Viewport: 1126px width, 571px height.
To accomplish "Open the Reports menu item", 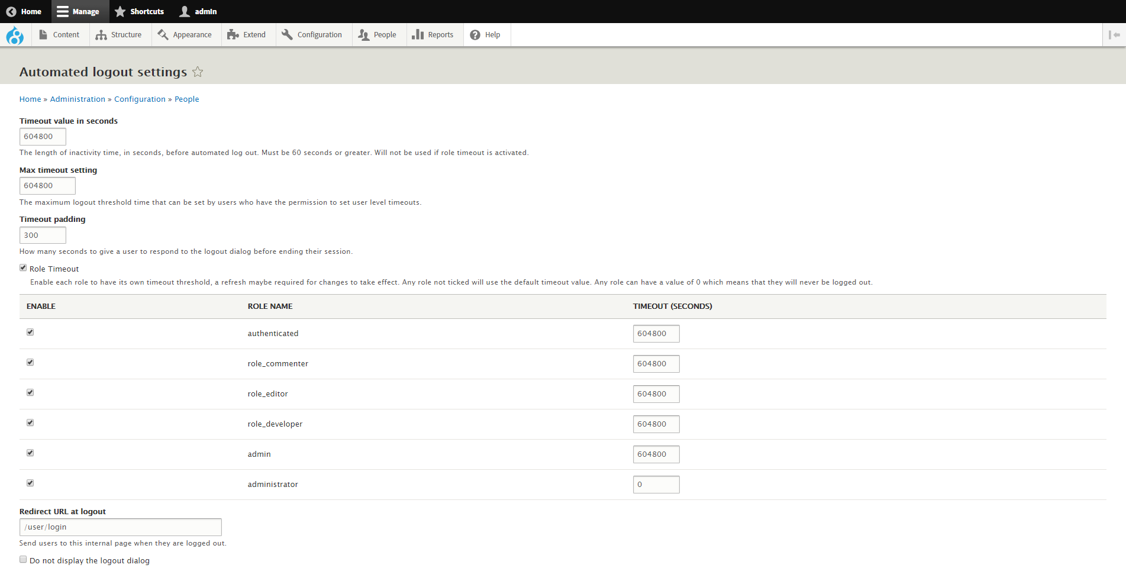I will point(433,35).
